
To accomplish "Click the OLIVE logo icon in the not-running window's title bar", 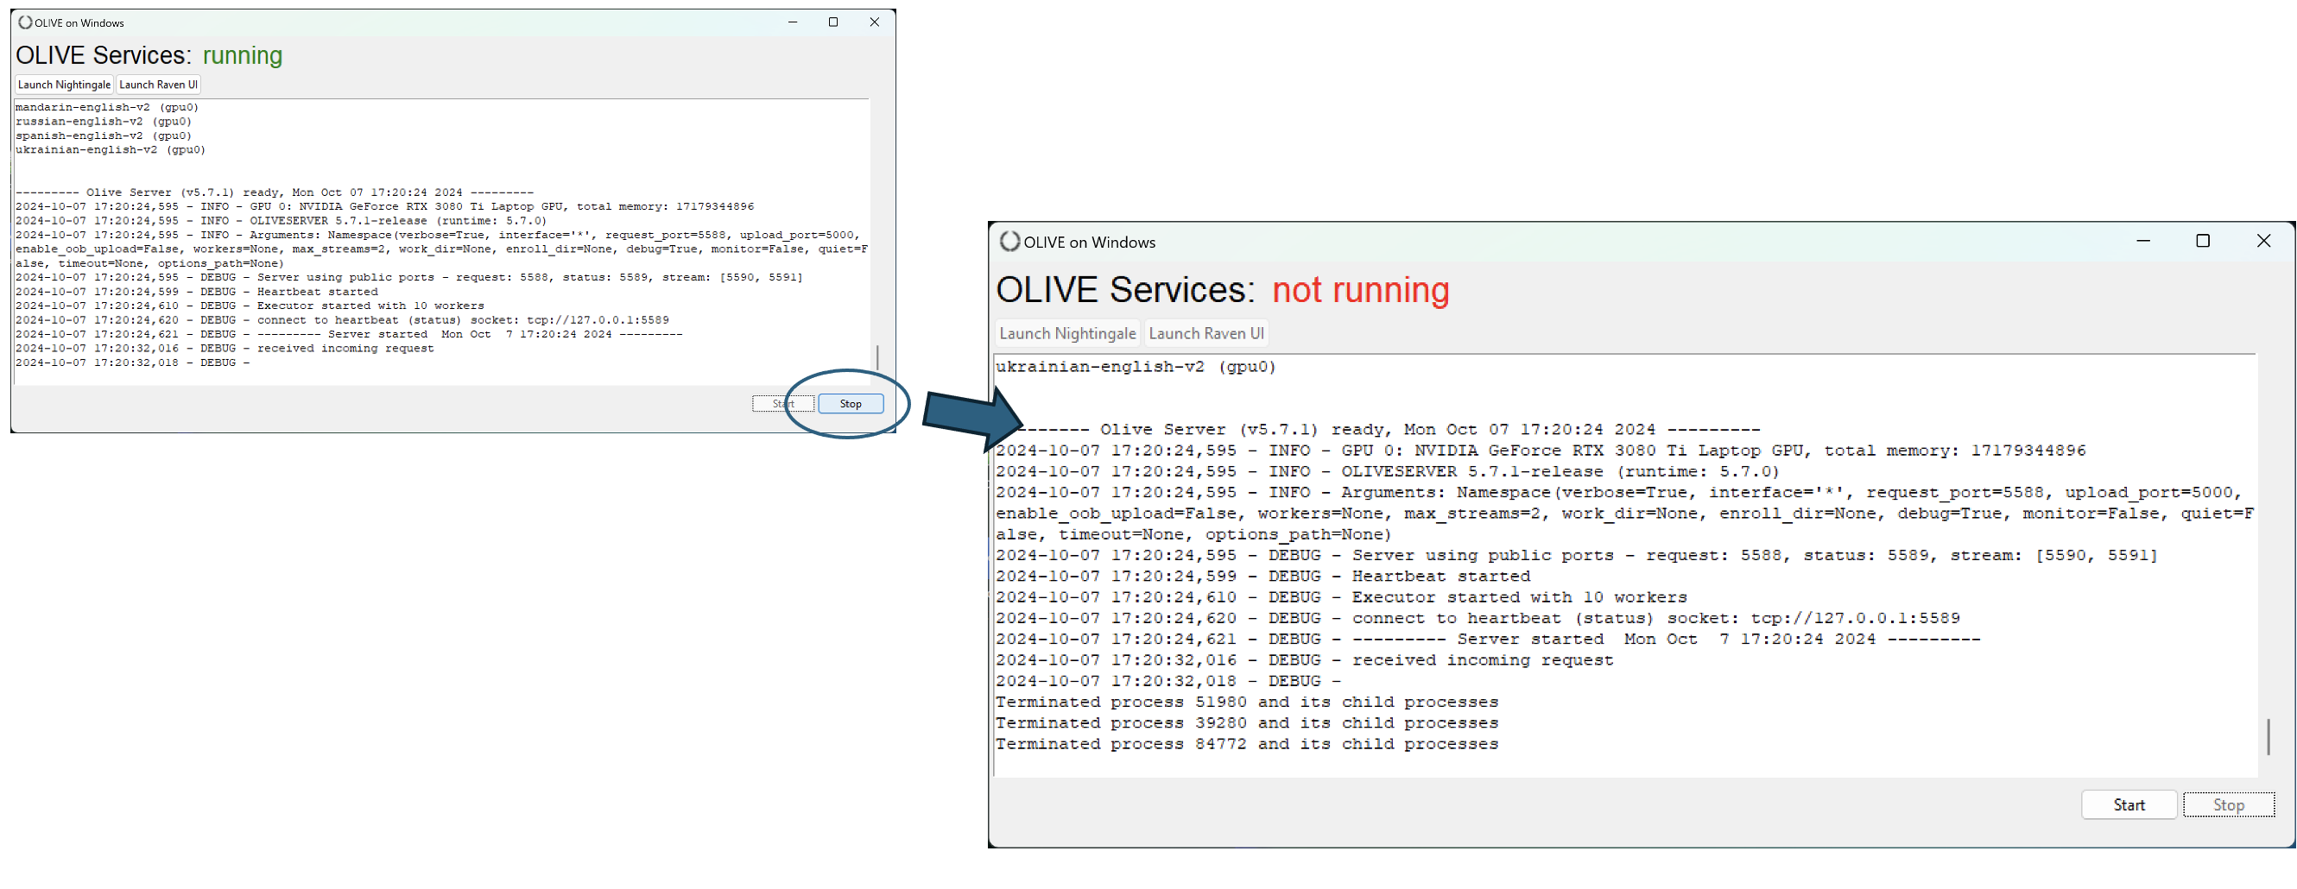I will [x=1009, y=242].
